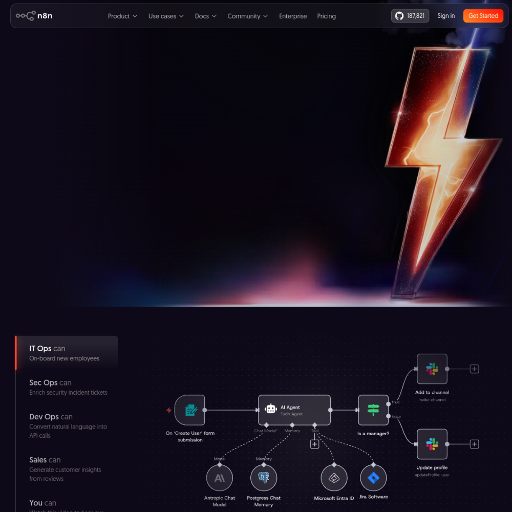
Task: Click the true output of Is a manager?
Action: coord(388,404)
